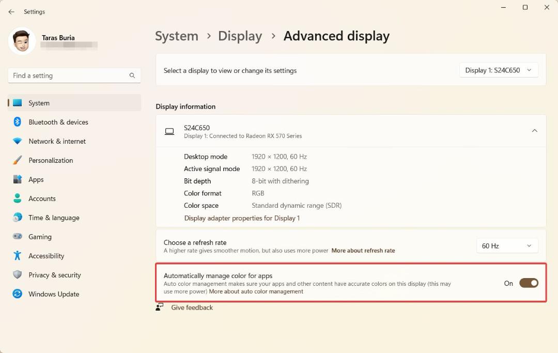The width and height of the screenshot is (558, 353).
Task: Go to System in the breadcrumb
Action: click(177, 36)
